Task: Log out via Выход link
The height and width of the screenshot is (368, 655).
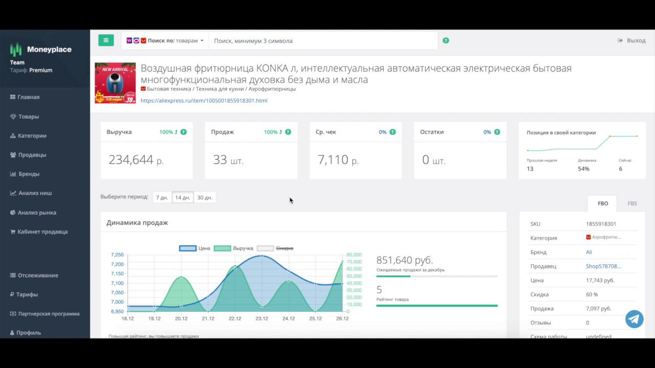Action: (x=631, y=40)
